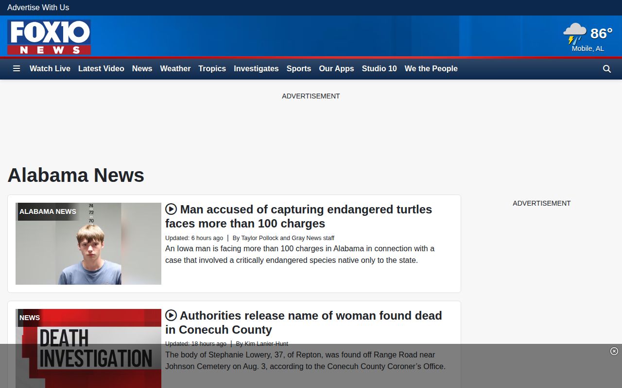Play video icon beside Conecuh County headline
This screenshot has height=388, width=622.
[171, 315]
